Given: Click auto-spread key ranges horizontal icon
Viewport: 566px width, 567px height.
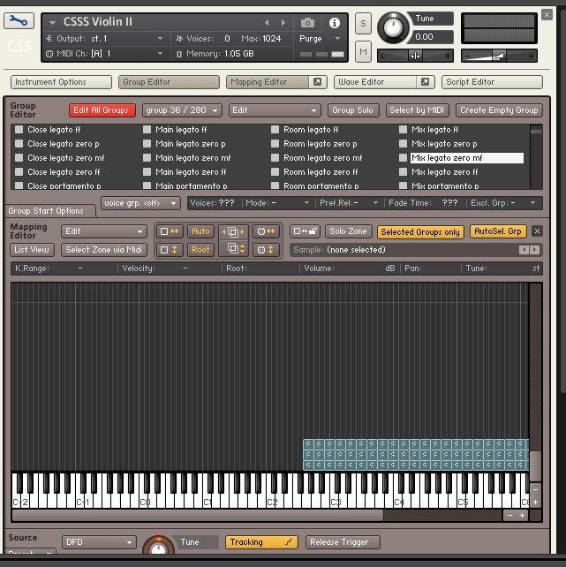Looking at the screenshot, I should 170,231.
